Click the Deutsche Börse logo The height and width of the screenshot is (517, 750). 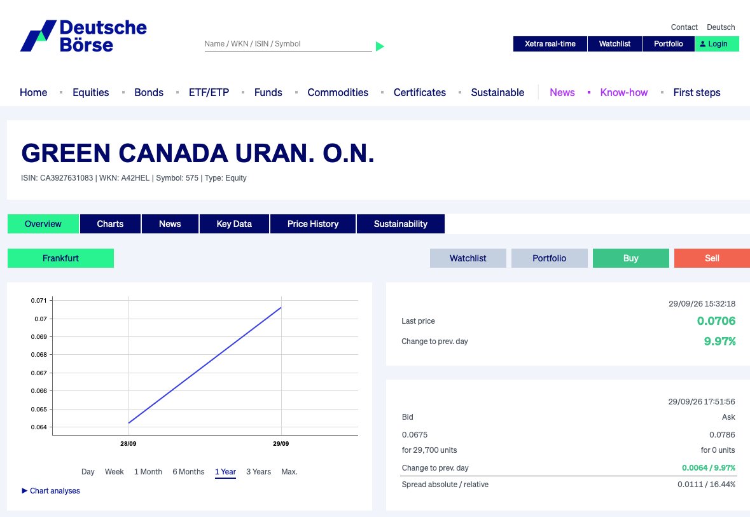(83, 36)
